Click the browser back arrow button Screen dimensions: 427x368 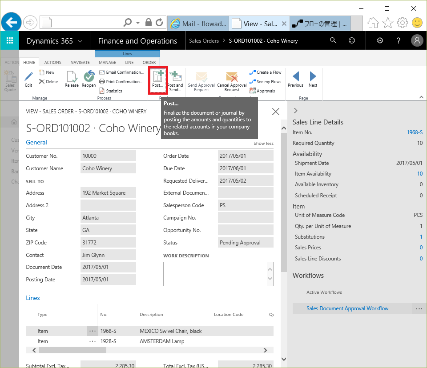[x=11, y=22]
